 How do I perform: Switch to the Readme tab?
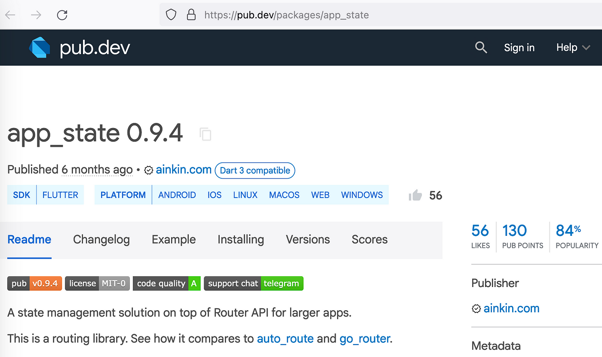coord(29,240)
